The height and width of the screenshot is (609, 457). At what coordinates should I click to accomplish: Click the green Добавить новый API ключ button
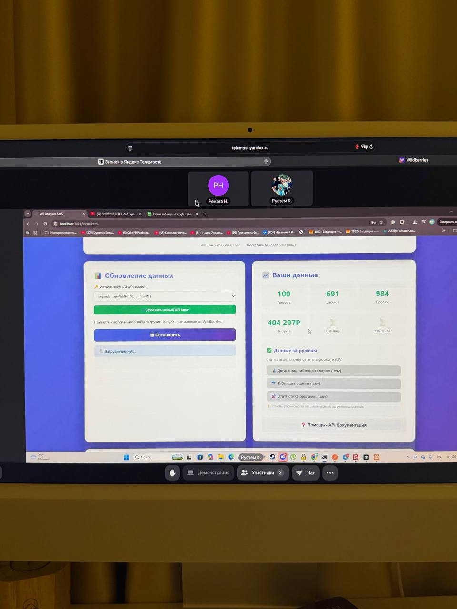[165, 310]
